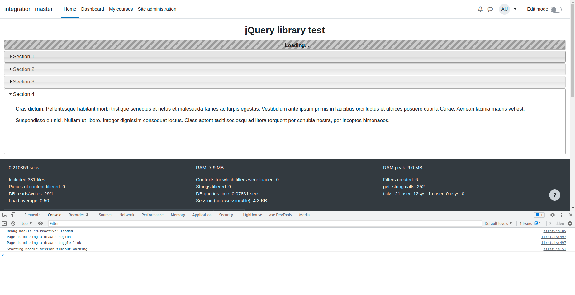Screen dimensions: 575x295
Task: Open the user menu dropdown arrow
Action: coord(515,9)
